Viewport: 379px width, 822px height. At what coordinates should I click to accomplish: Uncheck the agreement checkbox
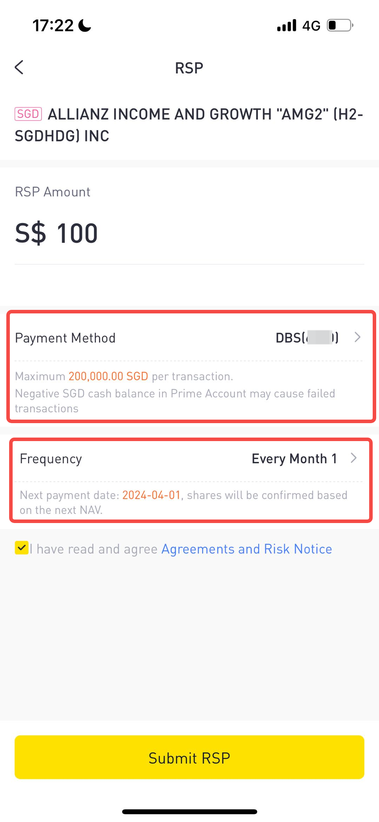click(x=21, y=548)
